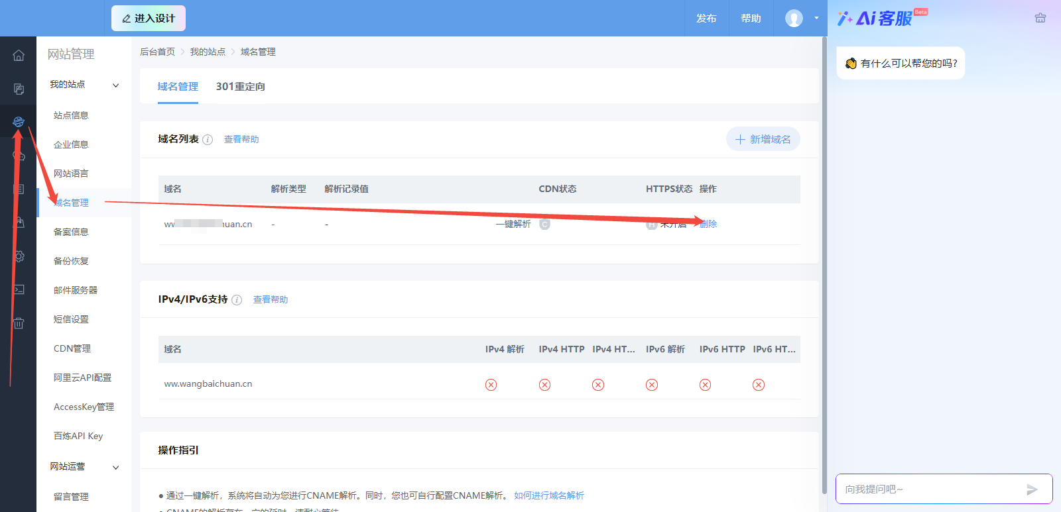Click the HTTPS状态 column header
This screenshot has width=1061, height=512.
coord(669,189)
